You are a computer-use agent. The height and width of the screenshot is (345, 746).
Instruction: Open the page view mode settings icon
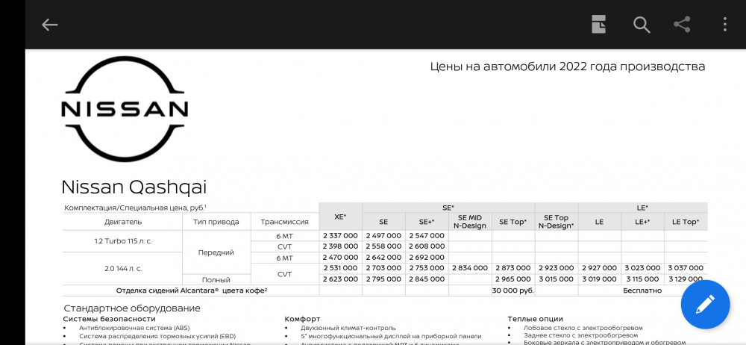coord(598,25)
